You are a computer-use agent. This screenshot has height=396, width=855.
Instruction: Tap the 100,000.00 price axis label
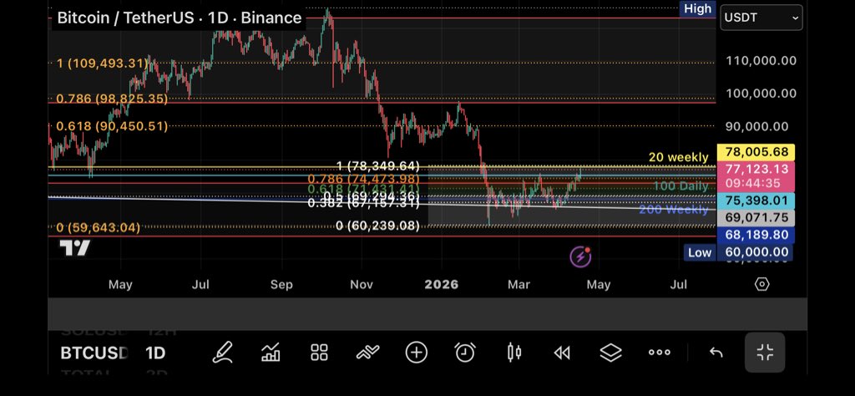coord(761,94)
